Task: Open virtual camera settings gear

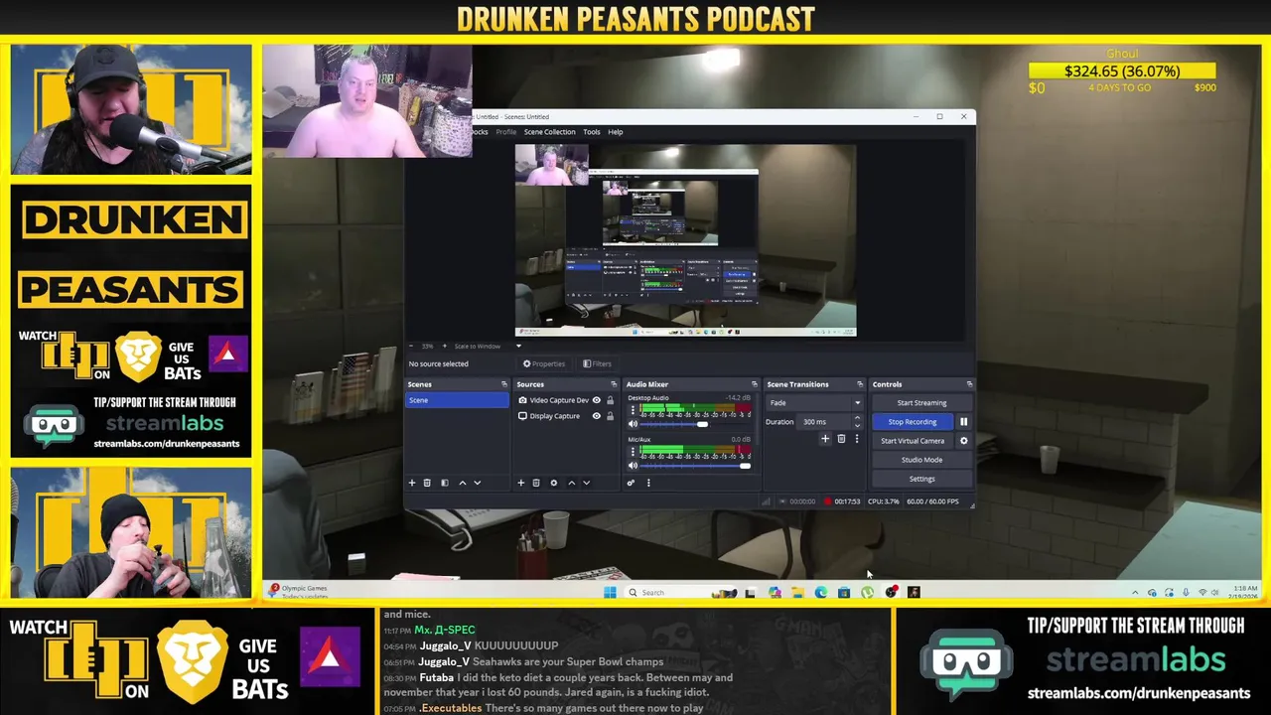Action: click(963, 441)
